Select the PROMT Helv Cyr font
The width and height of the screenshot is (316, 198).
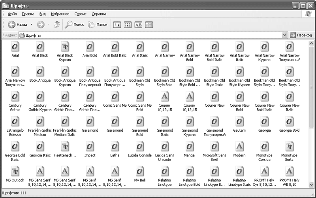point(264,177)
